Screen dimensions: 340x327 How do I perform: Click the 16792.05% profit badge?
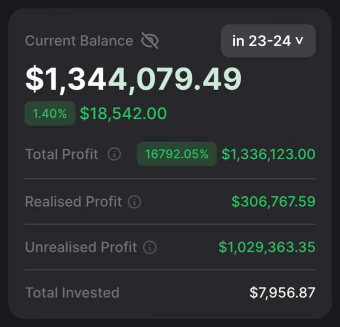coord(177,154)
